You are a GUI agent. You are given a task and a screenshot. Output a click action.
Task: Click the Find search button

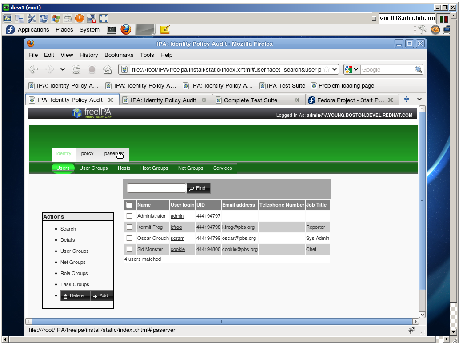point(199,188)
